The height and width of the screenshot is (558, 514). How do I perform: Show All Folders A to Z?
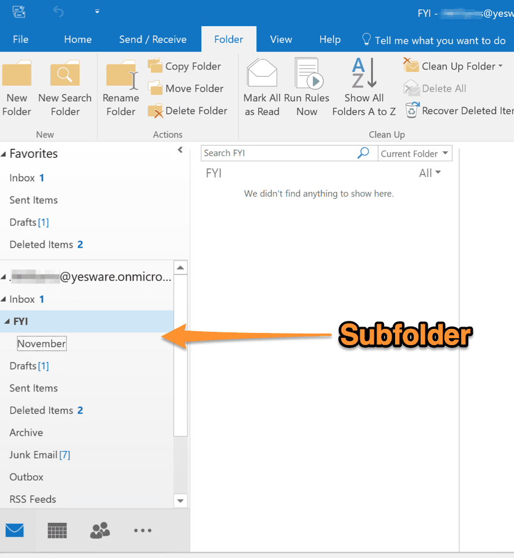364,87
